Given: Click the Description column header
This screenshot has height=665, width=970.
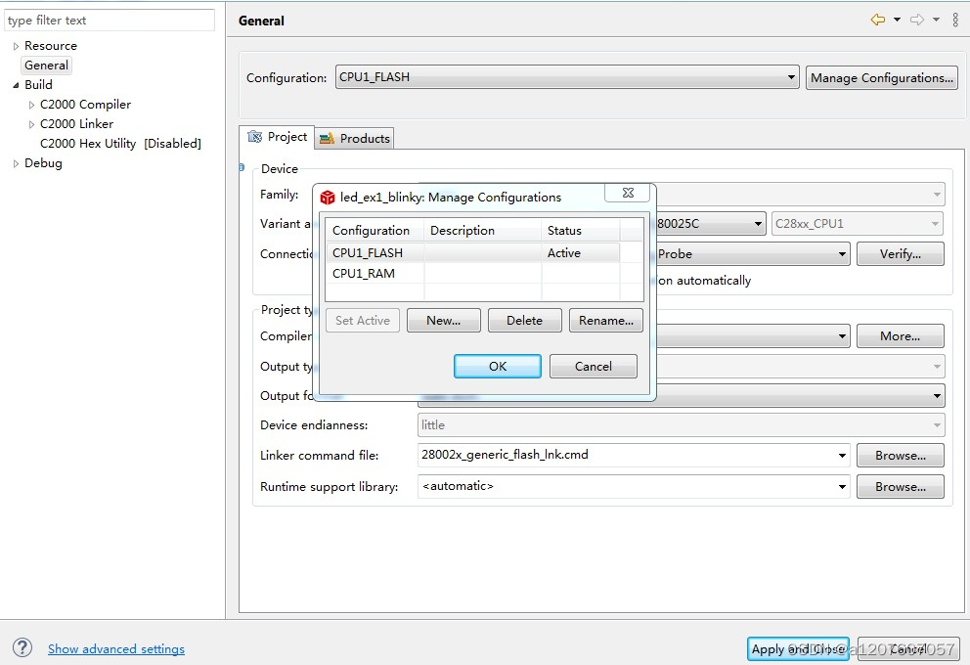Looking at the screenshot, I should [x=482, y=231].
